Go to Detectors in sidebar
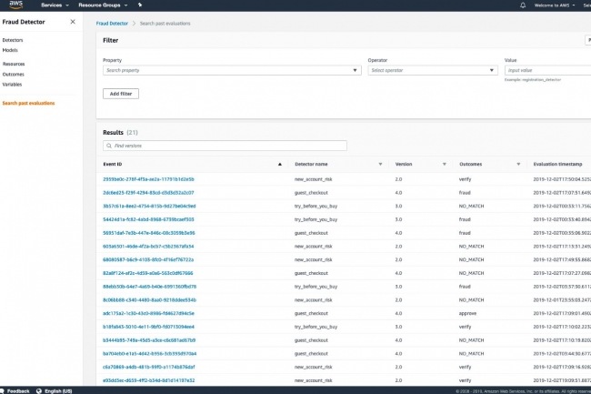The width and height of the screenshot is (591, 394). coord(13,40)
